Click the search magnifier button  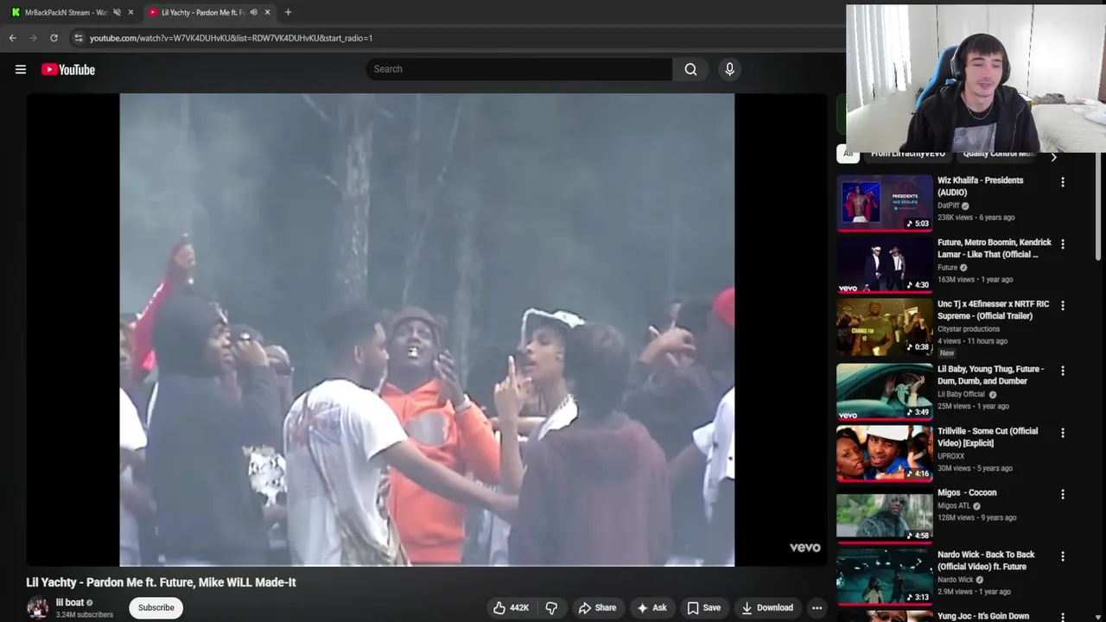[x=690, y=69]
